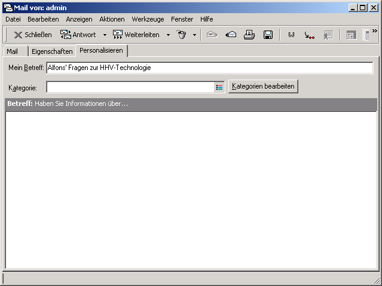Click the greyed layout window icon
Screen dimensions: 382x286
coord(352,35)
